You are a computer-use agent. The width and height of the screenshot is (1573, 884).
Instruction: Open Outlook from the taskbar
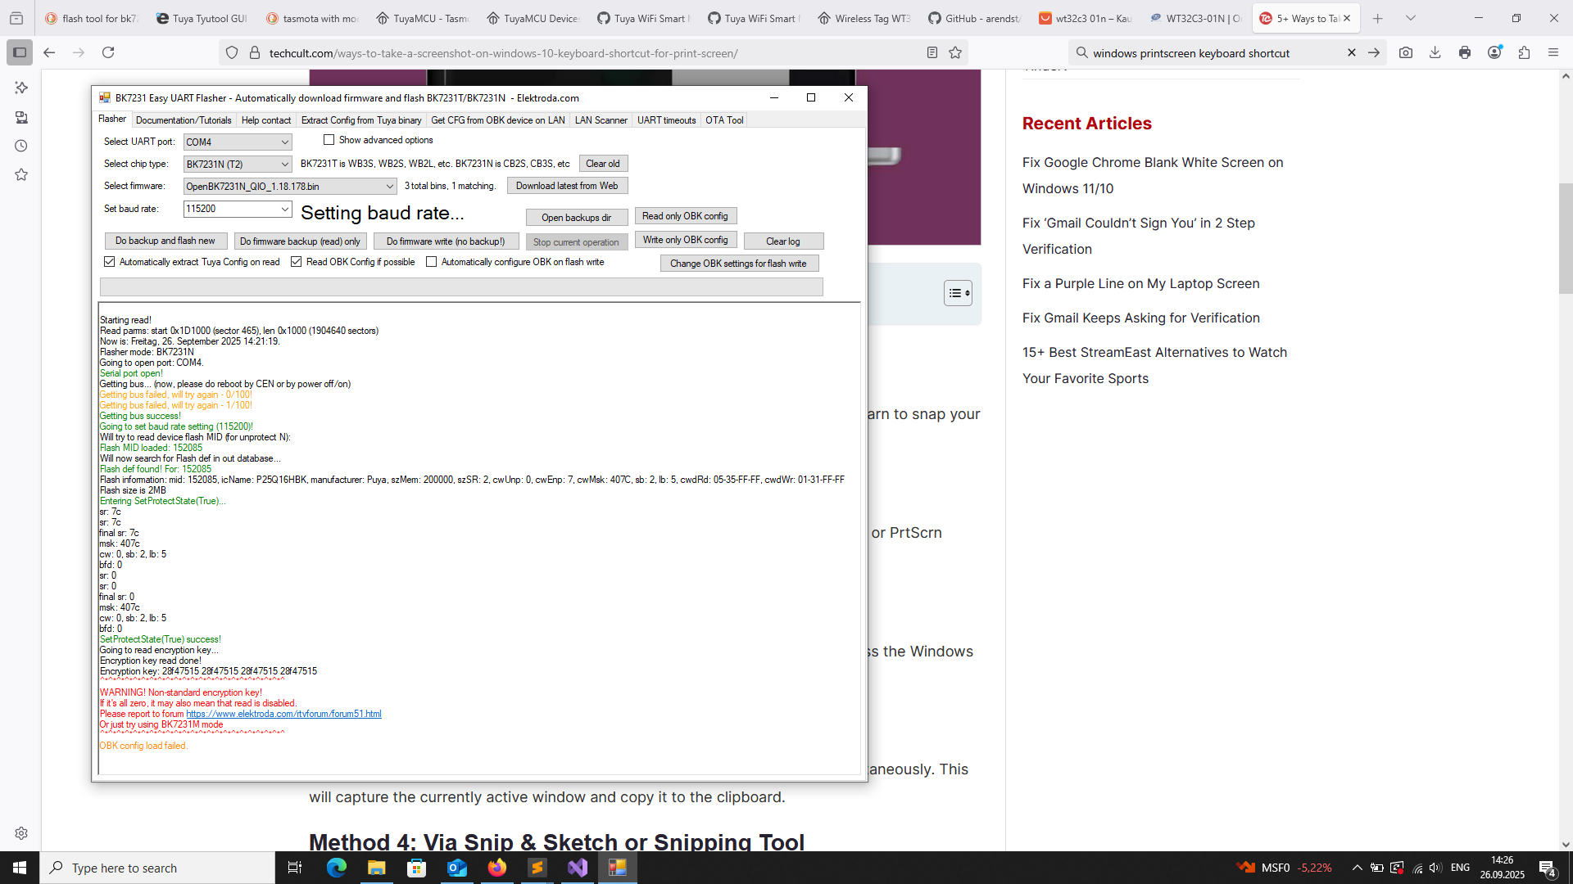pyautogui.click(x=457, y=868)
